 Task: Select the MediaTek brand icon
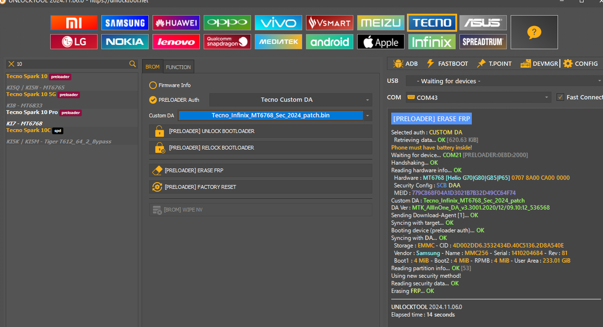click(x=278, y=42)
